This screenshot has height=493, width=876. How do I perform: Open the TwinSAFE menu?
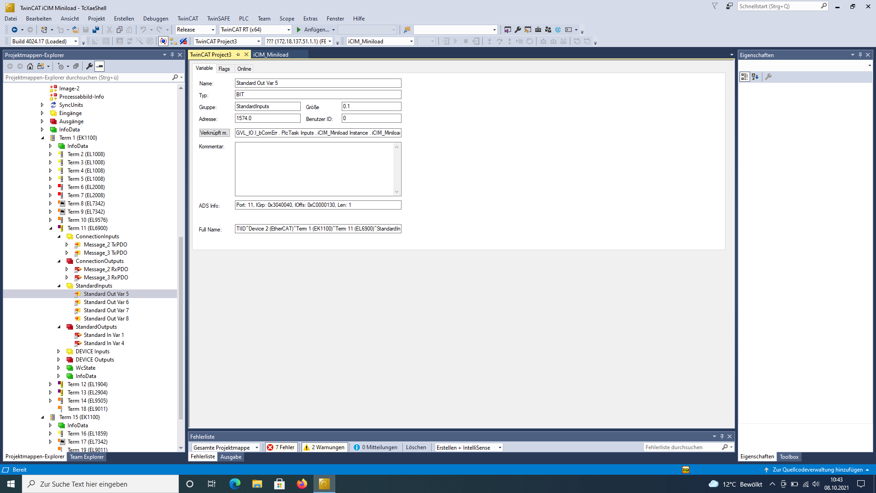tap(219, 19)
